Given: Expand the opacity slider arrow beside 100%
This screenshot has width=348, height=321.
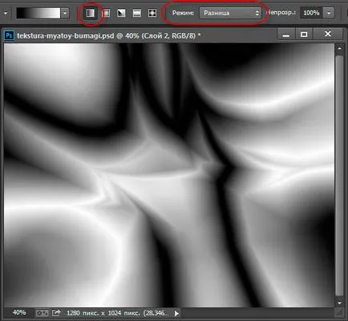Looking at the screenshot, I should pos(329,13).
